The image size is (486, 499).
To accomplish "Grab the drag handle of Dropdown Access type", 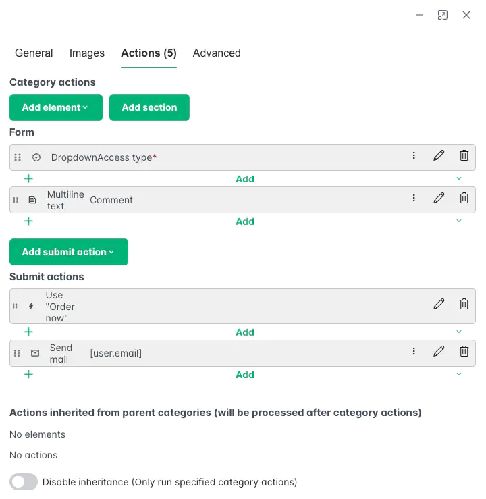I will click(18, 157).
